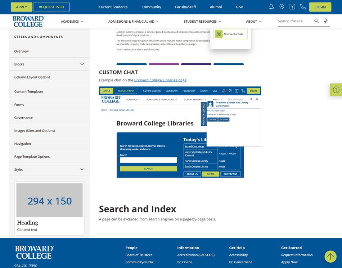The height and width of the screenshot is (268, 342).
Task: Expand the Student Resources menu
Action: pyautogui.click(x=202, y=21)
